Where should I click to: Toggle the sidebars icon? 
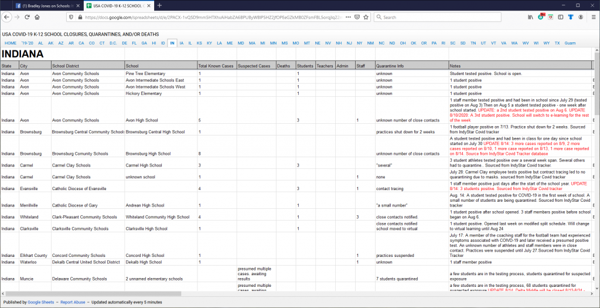click(x=561, y=17)
